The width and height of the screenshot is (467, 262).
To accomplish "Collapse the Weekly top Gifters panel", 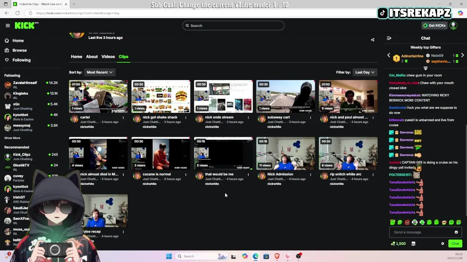I will 425,68.
